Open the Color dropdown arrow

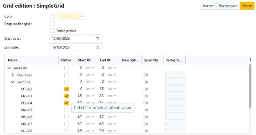[82, 16]
